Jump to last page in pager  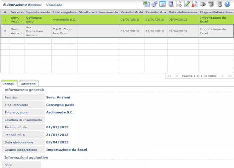click(x=230, y=76)
